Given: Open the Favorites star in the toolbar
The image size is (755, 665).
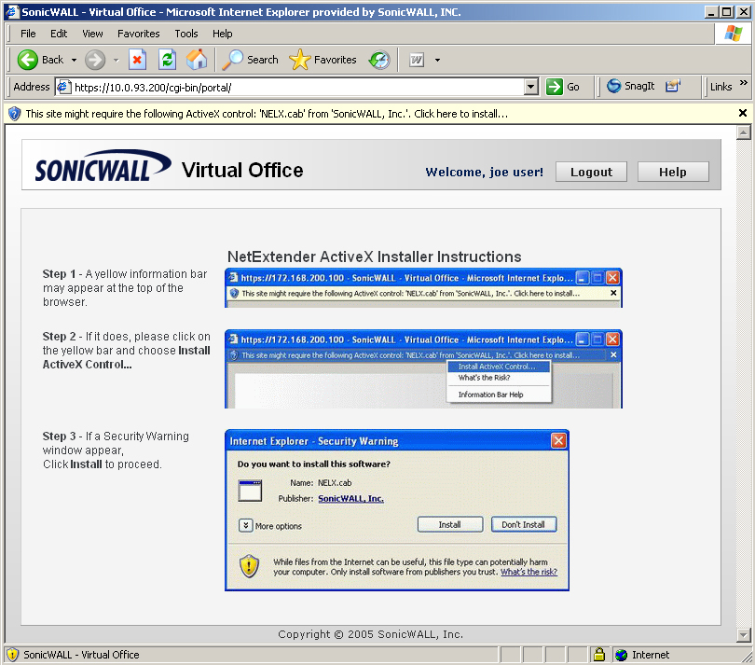Looking at the screenshot, I should pos(323,60).
